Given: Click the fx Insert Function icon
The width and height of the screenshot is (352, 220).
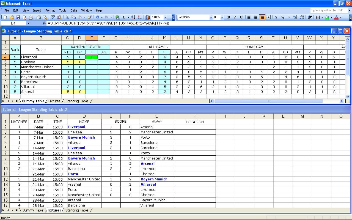Looking at the screenshot, I should [x=44, y=23].
